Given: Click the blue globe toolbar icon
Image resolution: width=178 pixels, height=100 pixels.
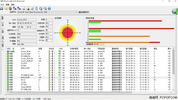Looking at the screenshot, I should (41, 9).
